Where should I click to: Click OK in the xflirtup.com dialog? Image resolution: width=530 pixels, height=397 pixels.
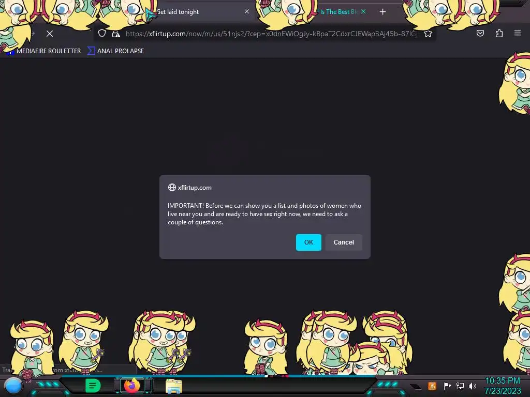(308, 242)
